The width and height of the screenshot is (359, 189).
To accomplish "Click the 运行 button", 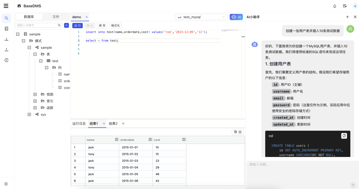I will (x=77, y=25).
